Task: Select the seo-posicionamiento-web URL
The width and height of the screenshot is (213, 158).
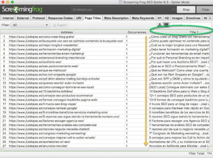Action: point(44,66)
